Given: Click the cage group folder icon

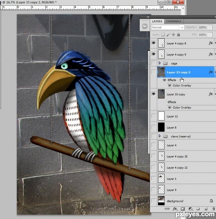Looking at the screenshot, I should pyautogui.click(x=165, y=63).
